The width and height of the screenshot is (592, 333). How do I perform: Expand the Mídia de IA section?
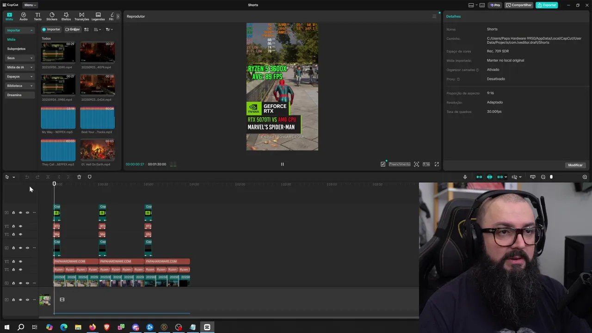[19, 67]
